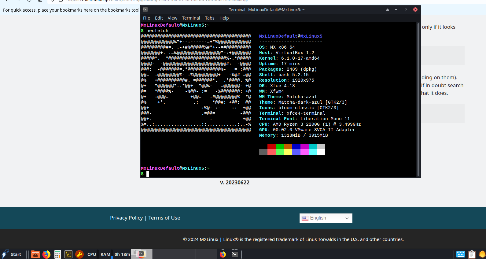Click the terminal vertical scrollbar

tap(418, 100)
